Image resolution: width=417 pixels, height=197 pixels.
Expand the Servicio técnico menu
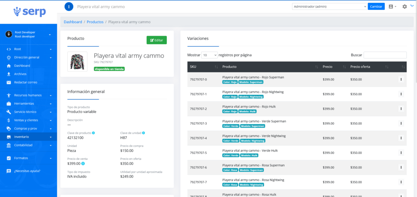(51, 112)
